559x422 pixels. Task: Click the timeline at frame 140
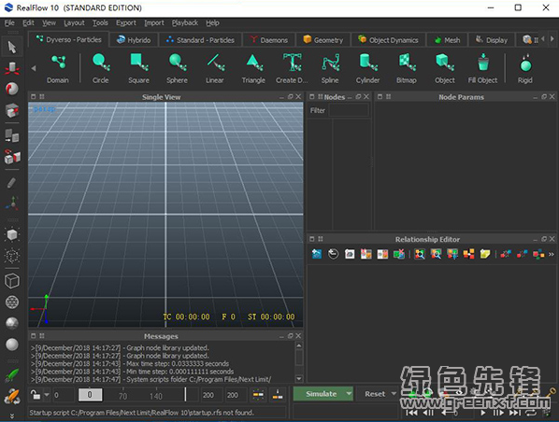[156, 396]
